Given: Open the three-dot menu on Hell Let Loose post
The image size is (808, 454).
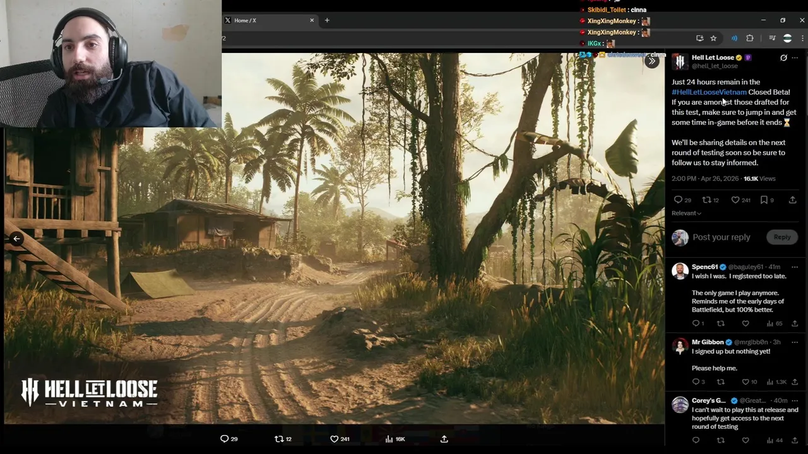Looking at the screenshot, I should click(795, 58).
